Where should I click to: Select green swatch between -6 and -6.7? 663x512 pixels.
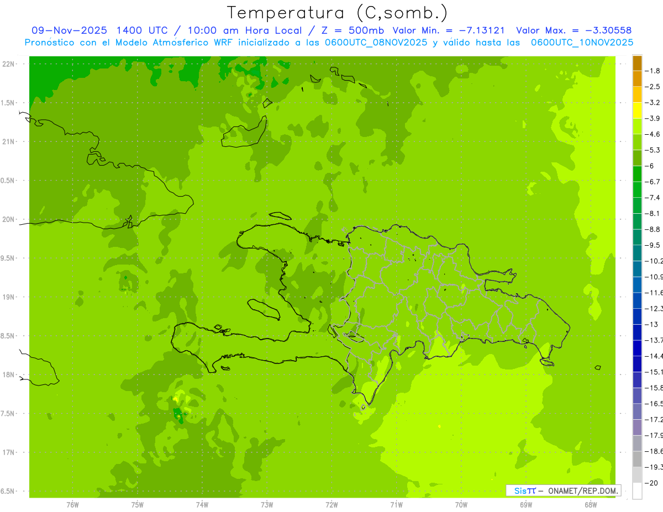(x=637, y=174)
